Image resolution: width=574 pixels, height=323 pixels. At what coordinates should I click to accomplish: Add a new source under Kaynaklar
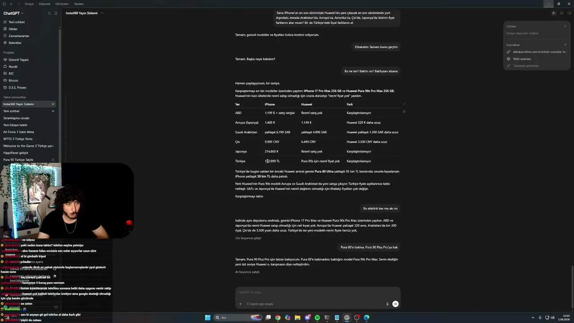coord(565,45)
